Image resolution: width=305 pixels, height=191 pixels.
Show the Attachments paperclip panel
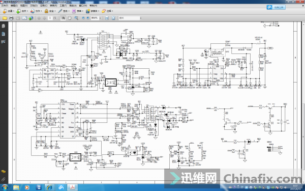point(4,179)
